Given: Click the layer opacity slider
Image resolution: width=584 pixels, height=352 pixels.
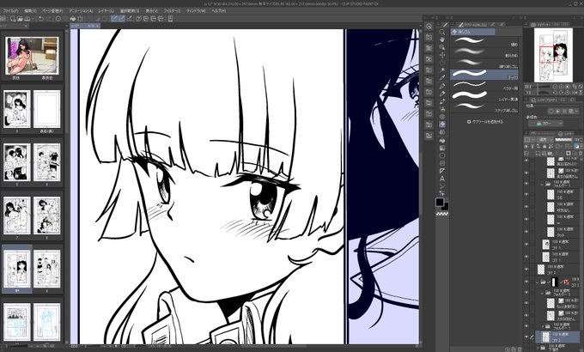Looking at the screenshot, I should pos(563,140).
